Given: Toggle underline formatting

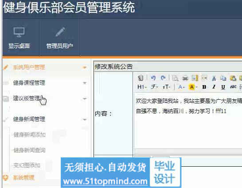Looking at the screenshot, I should pos(223,87).
